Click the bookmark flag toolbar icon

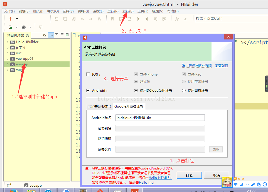112,19
